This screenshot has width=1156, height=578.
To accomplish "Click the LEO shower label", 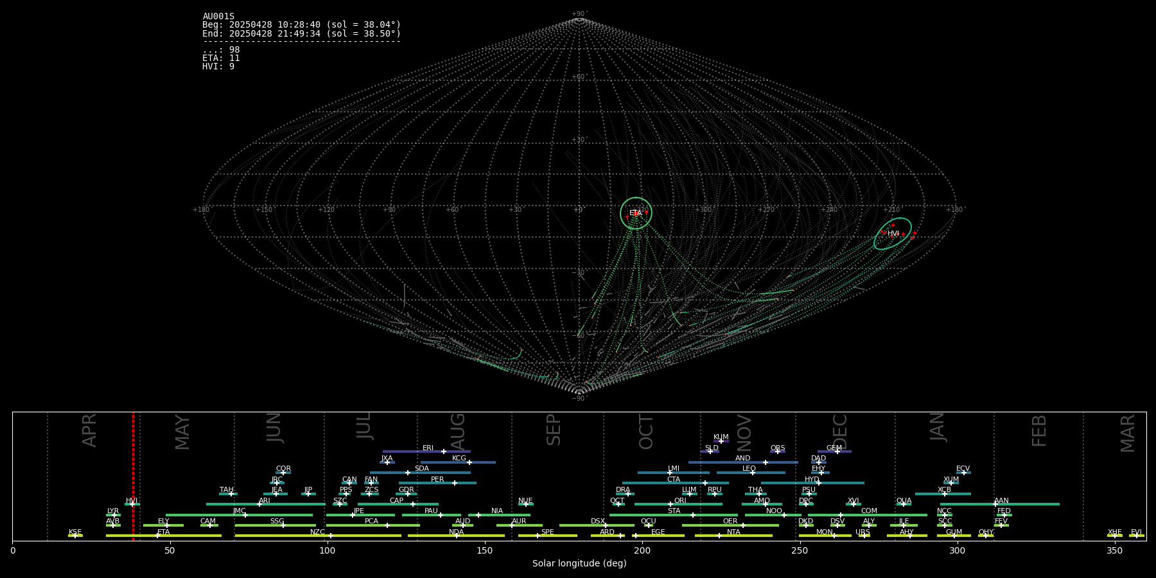I will [749, 469].
